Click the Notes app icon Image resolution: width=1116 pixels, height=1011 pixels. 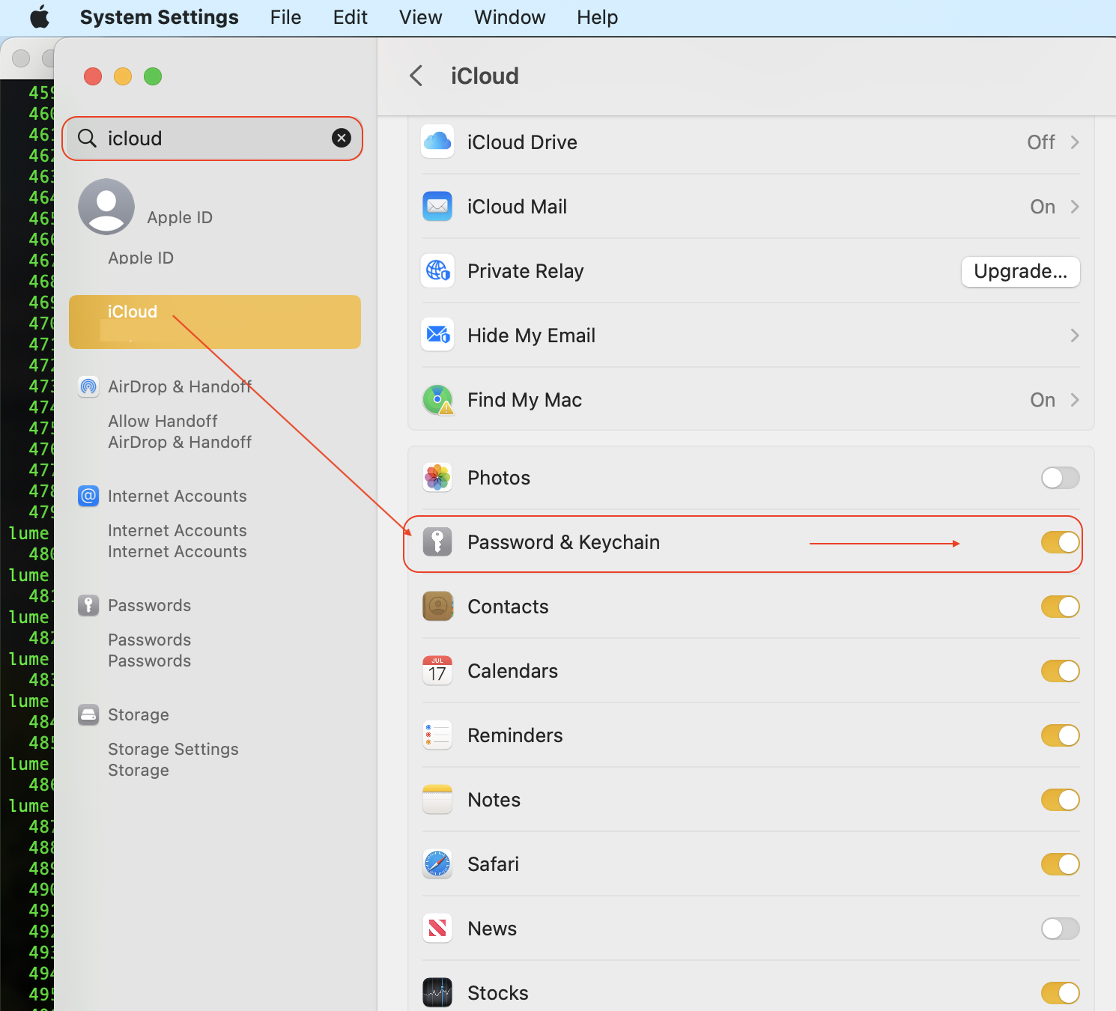click(437, 799)
